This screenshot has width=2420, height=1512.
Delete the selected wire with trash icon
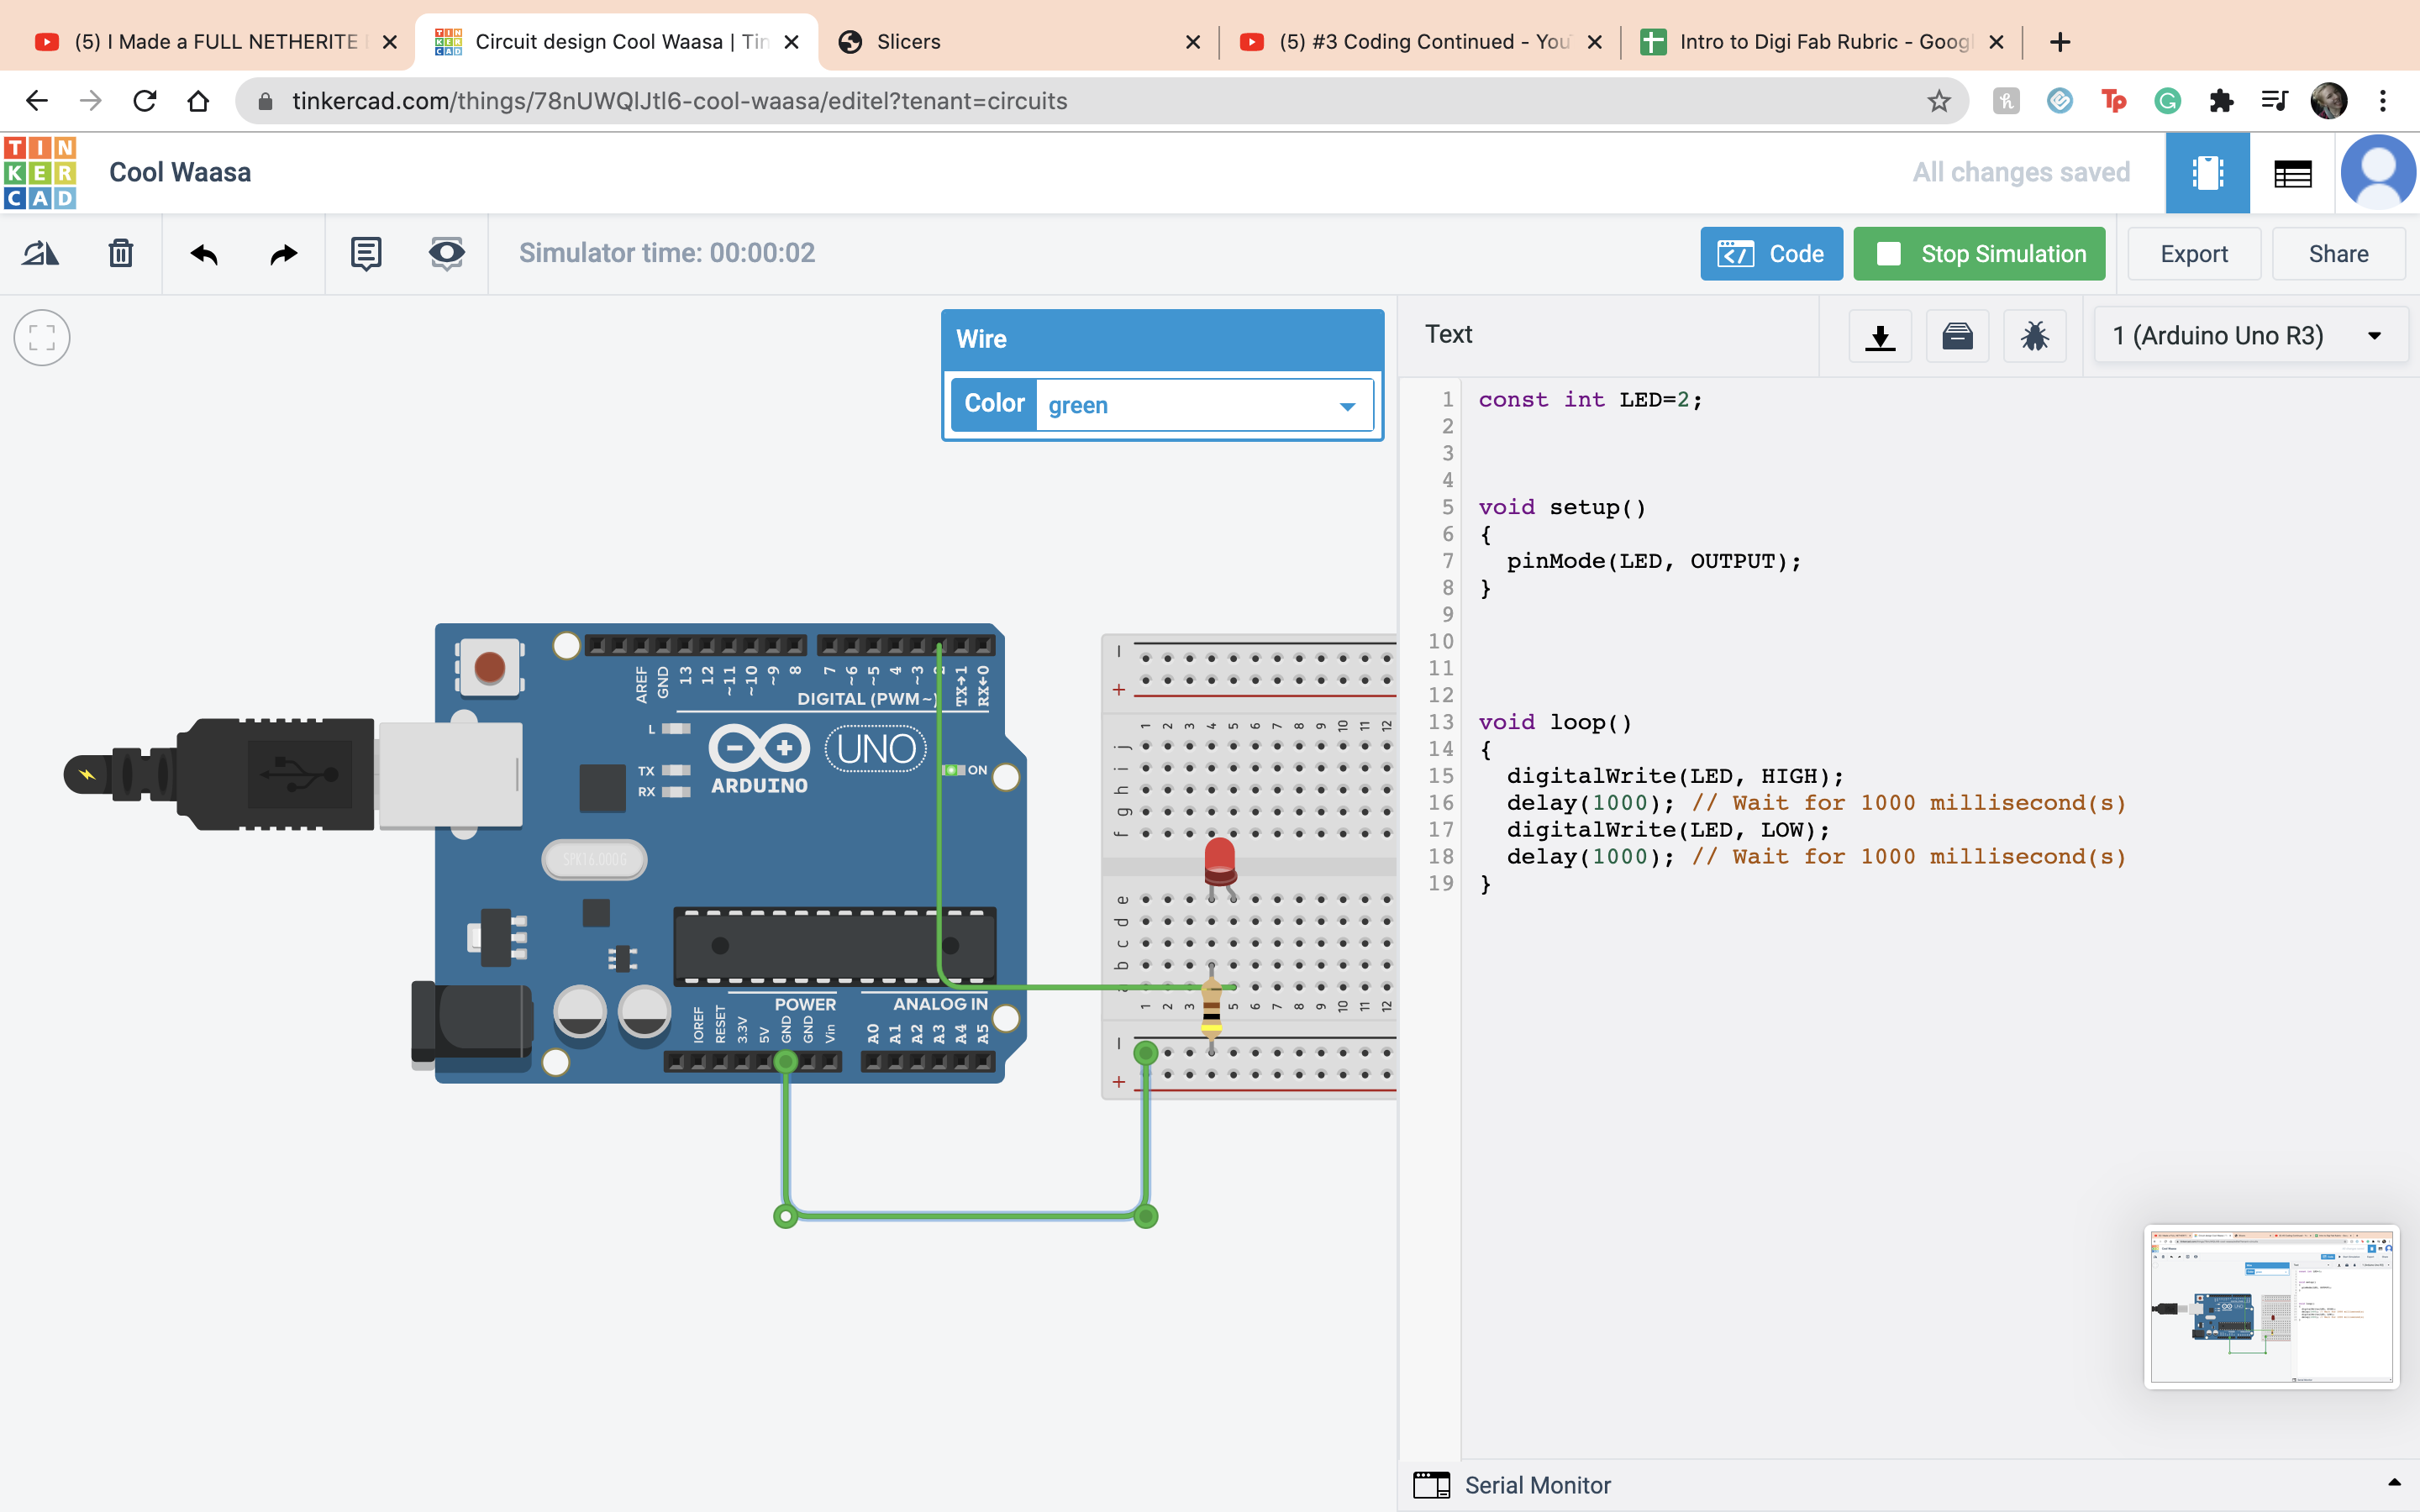tap(121, 254)
